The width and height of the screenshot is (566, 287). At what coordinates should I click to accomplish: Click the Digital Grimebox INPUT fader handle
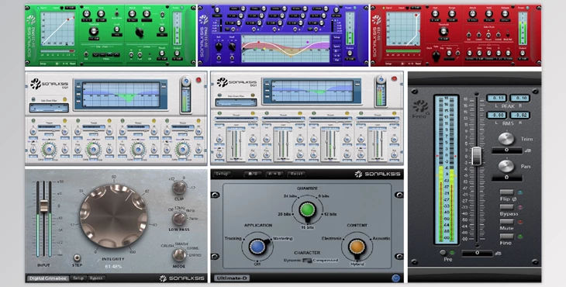coord(43,206)
